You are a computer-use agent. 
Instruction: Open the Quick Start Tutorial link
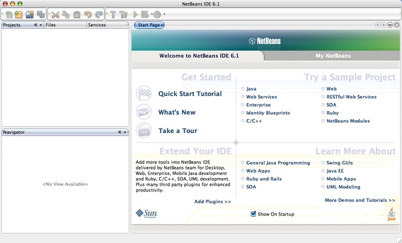(190, 94)
